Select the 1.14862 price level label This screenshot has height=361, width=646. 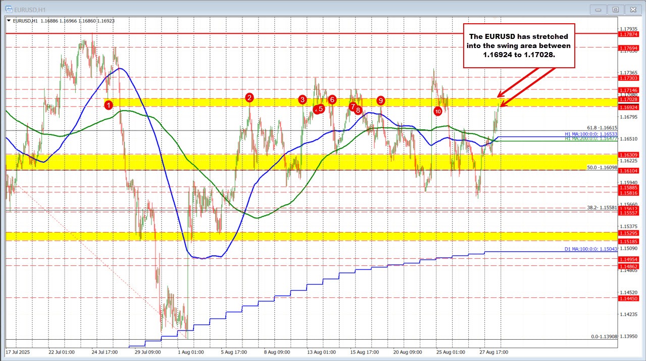(x=628, y=266)
